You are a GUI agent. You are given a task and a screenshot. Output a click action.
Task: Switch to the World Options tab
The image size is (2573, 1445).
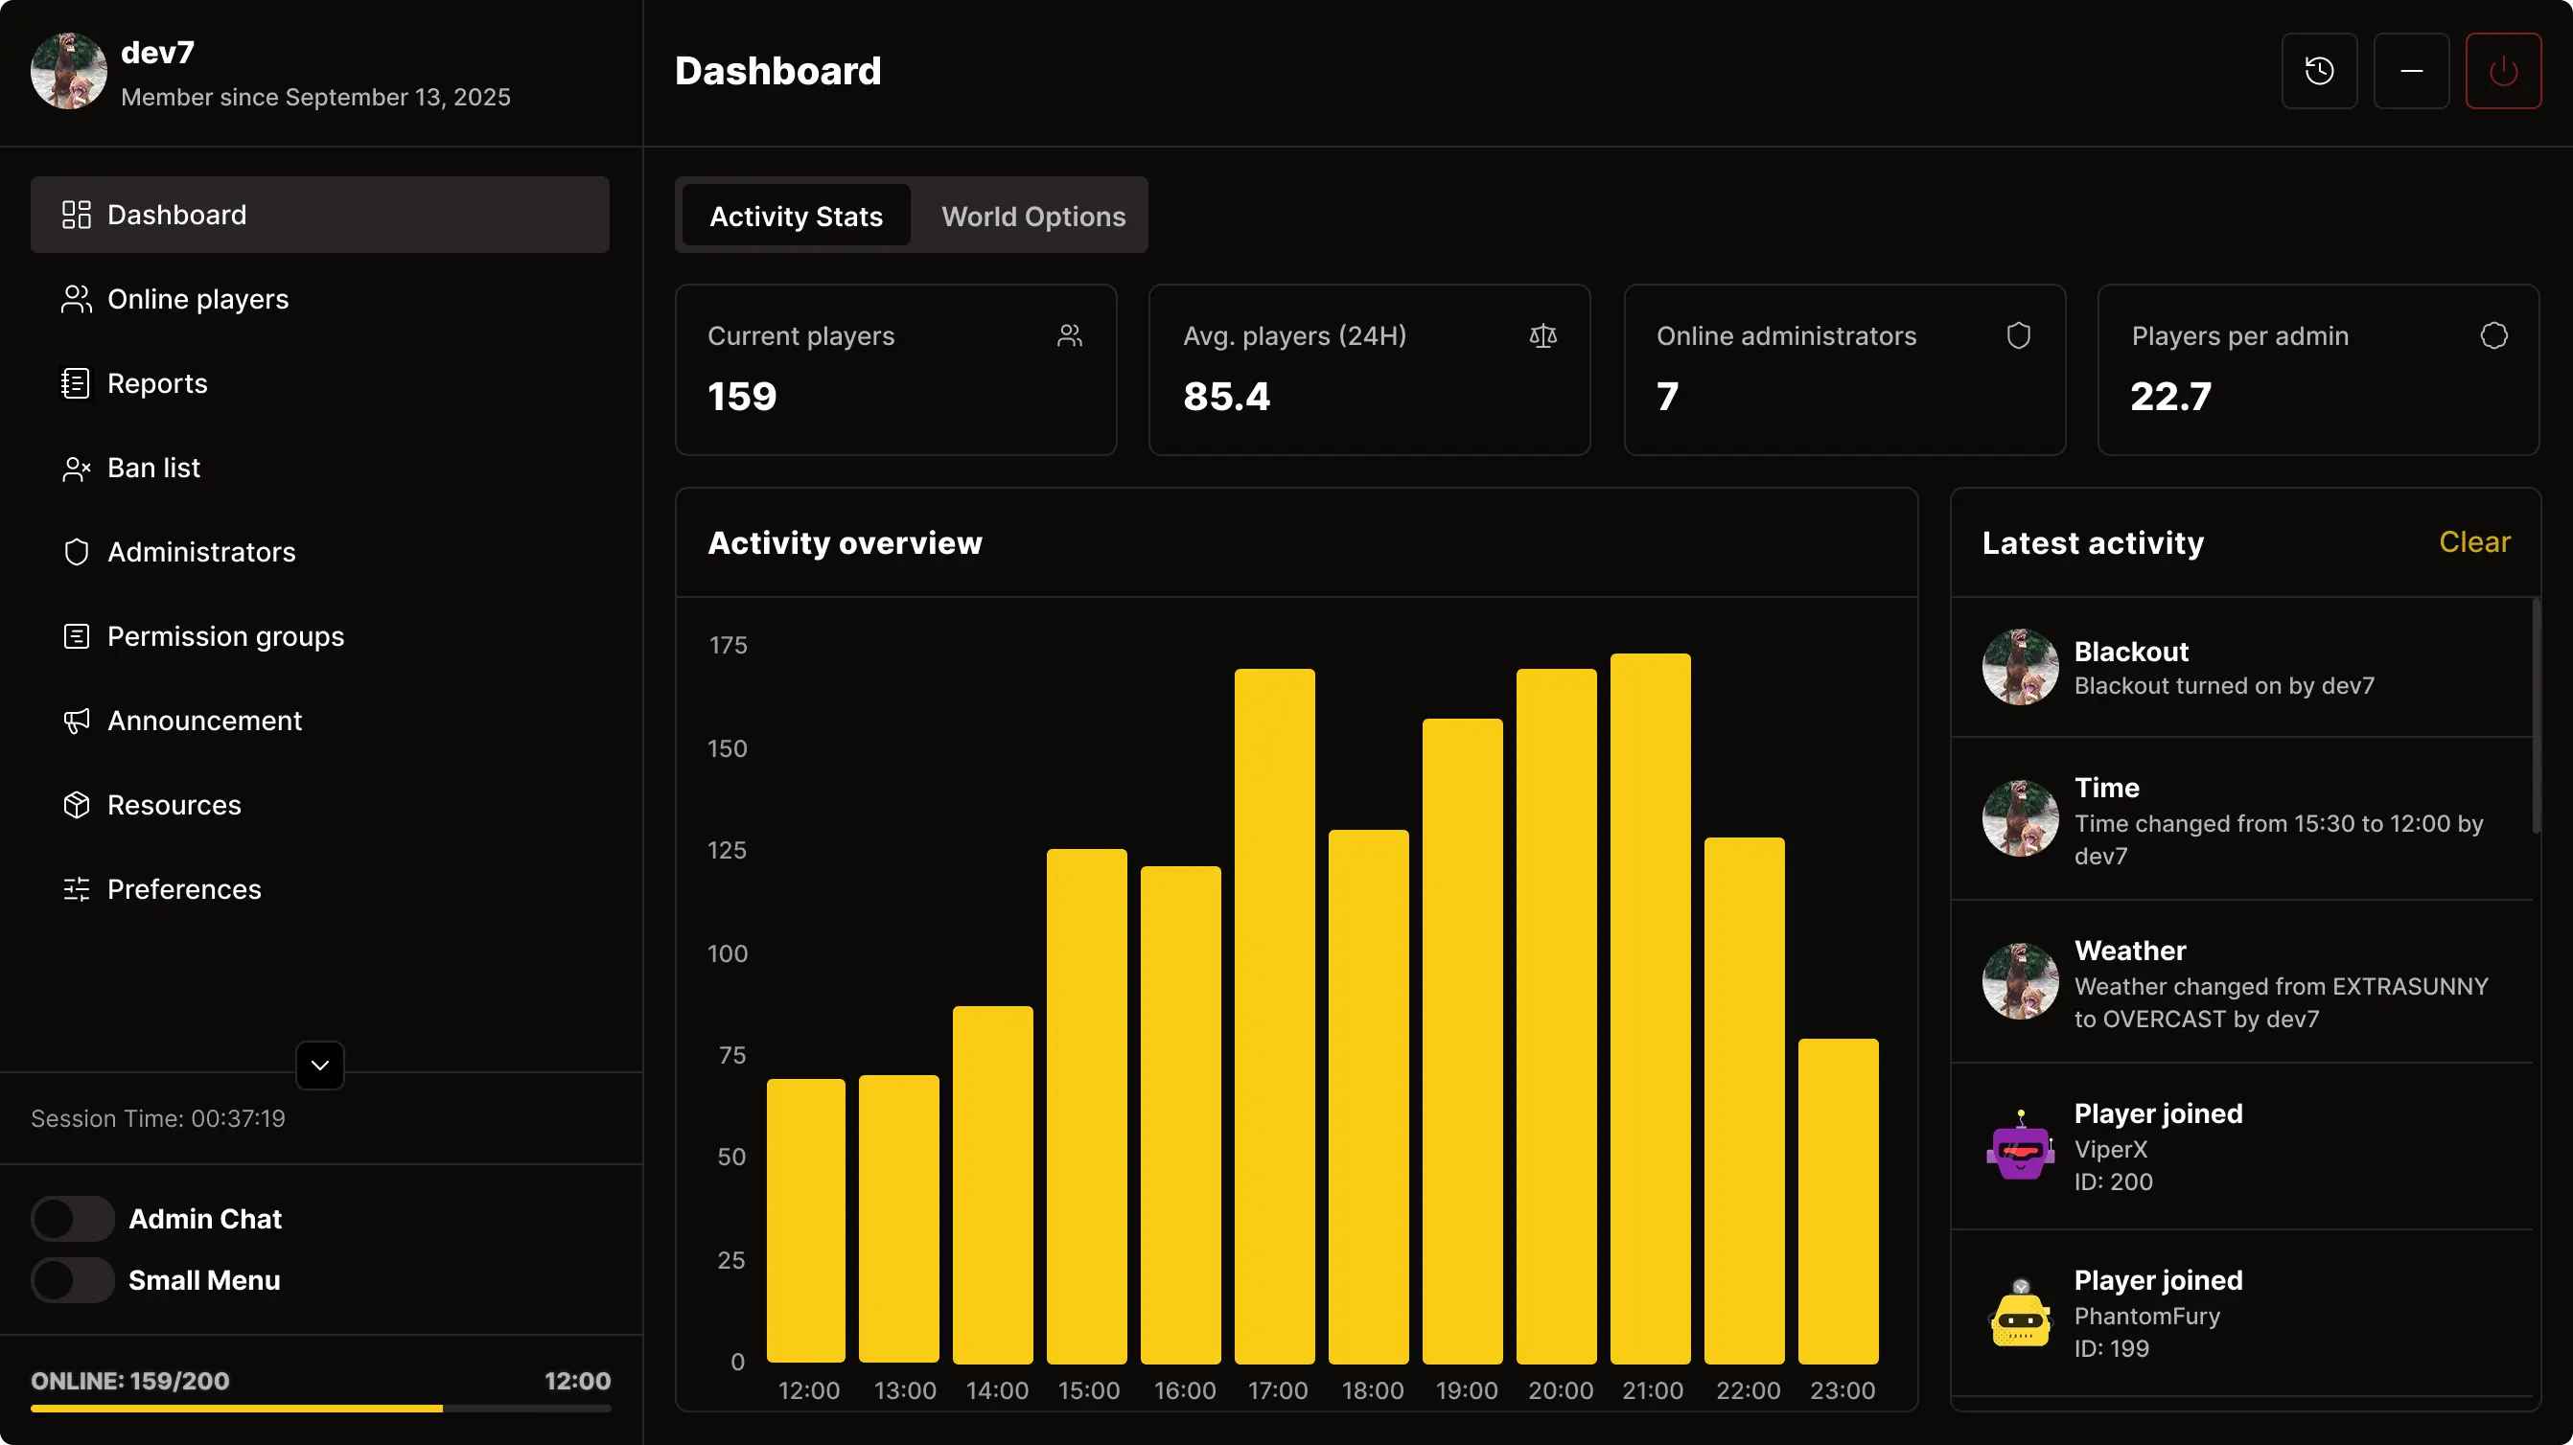tap(1032, 216)
